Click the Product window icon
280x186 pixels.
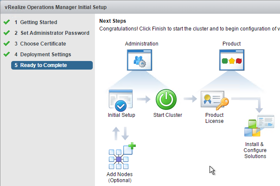(x=231, y=60)
